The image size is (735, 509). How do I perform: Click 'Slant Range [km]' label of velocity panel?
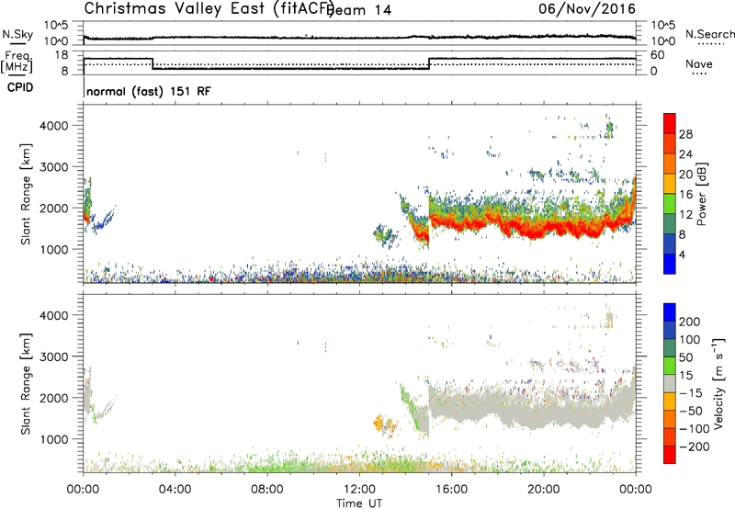pyautogui.click(x=26, y=384)
